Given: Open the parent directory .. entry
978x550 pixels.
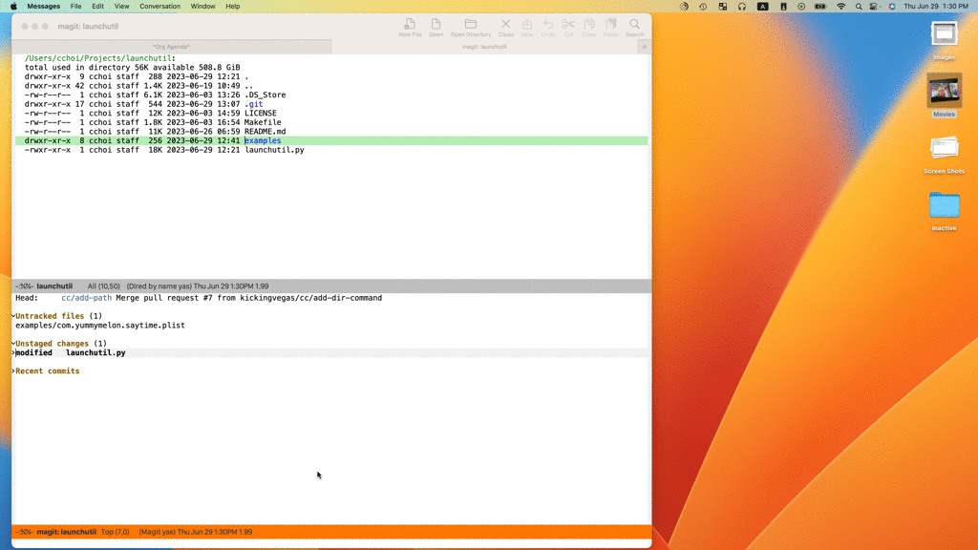Looking at the screenshot, I should click(x=249, y=86).
